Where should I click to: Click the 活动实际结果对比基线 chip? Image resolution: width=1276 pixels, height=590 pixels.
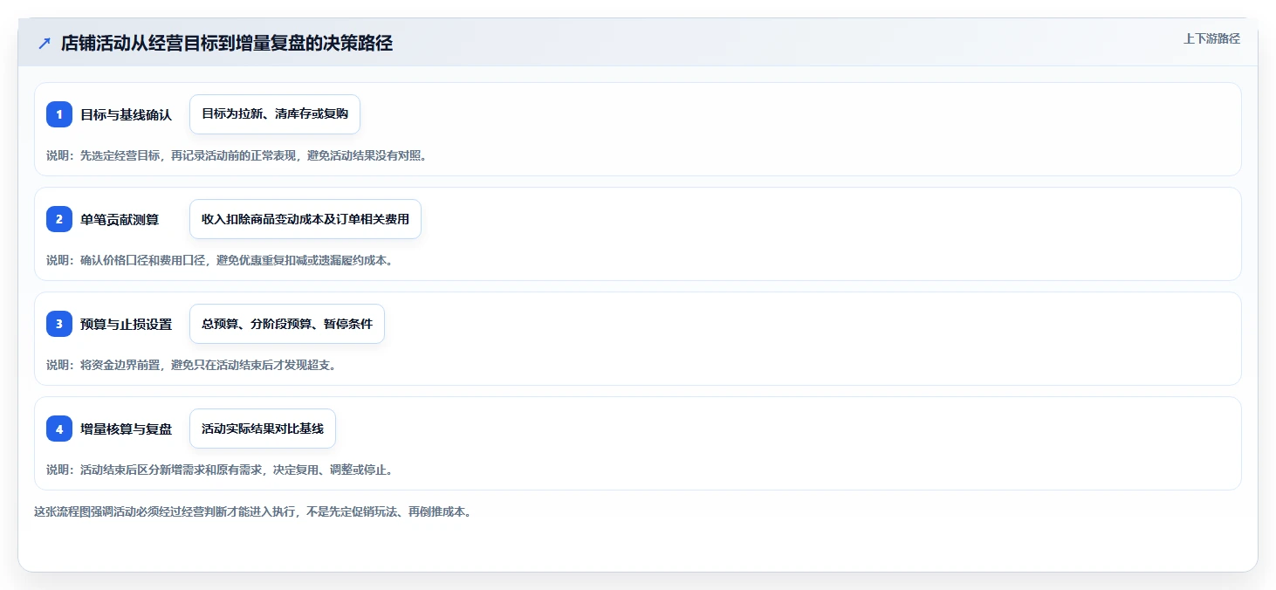[263, 429]
